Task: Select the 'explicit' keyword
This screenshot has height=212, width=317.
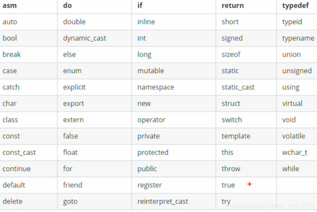Action: pos(74,87)
